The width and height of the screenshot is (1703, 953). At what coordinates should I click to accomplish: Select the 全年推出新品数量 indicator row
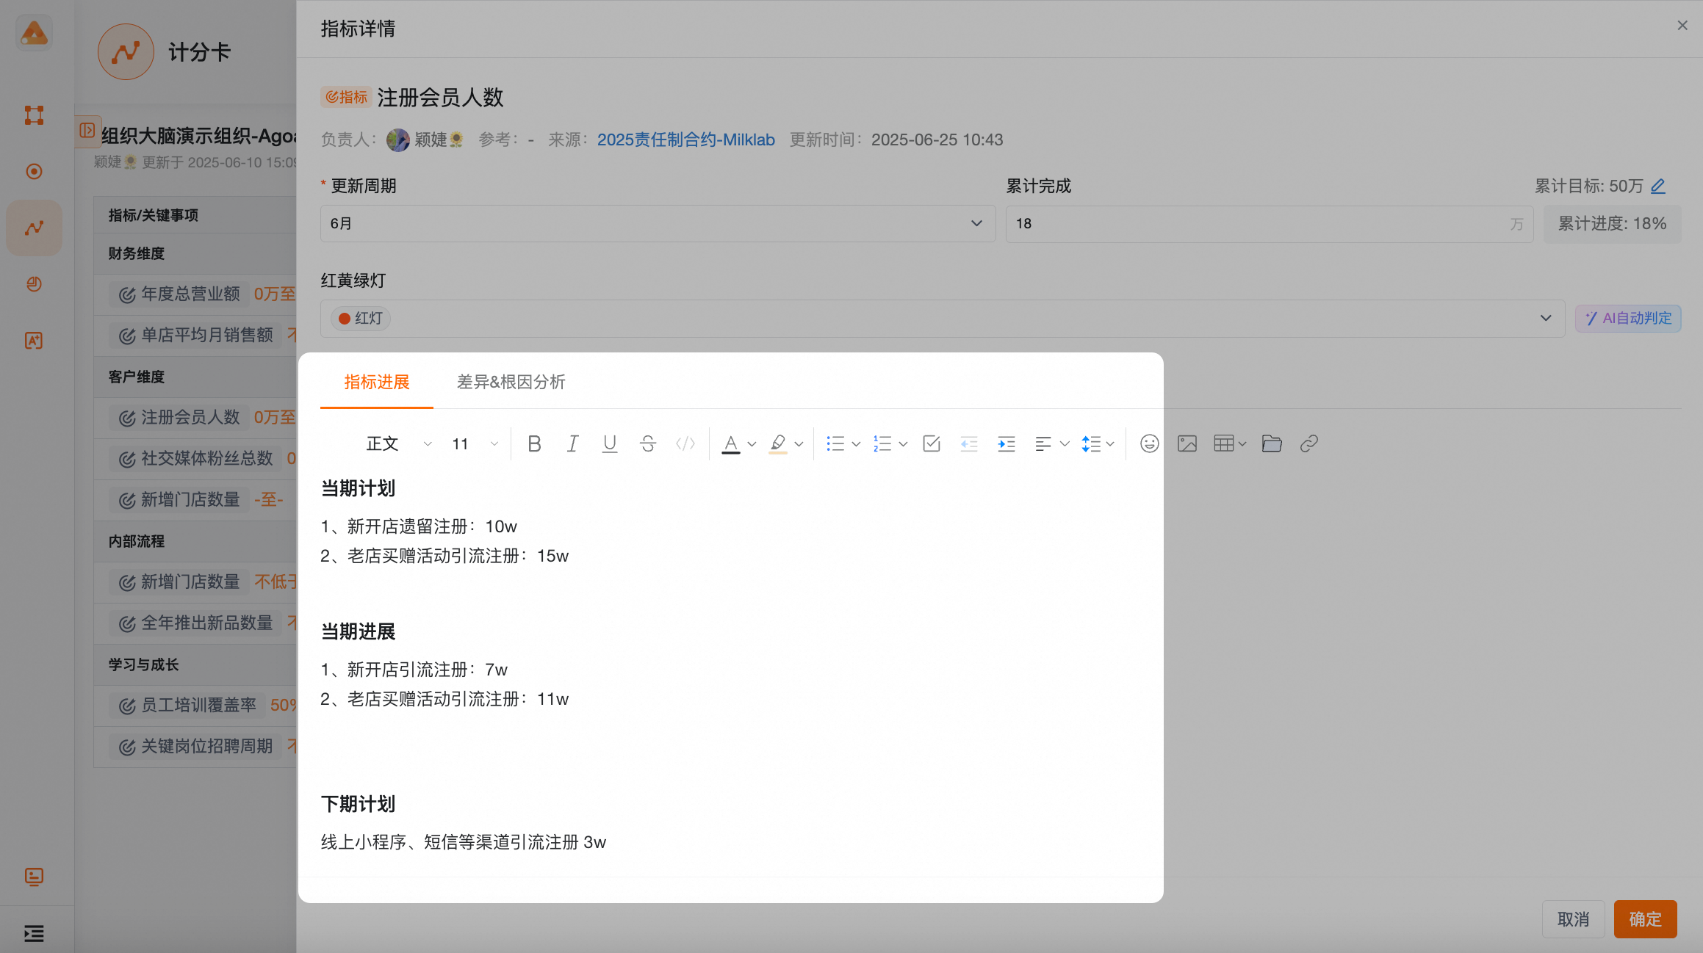pyautogui.click(x=195, y=623)
